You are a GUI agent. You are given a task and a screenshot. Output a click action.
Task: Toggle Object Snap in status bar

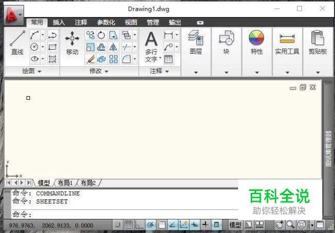coord(161,224)
